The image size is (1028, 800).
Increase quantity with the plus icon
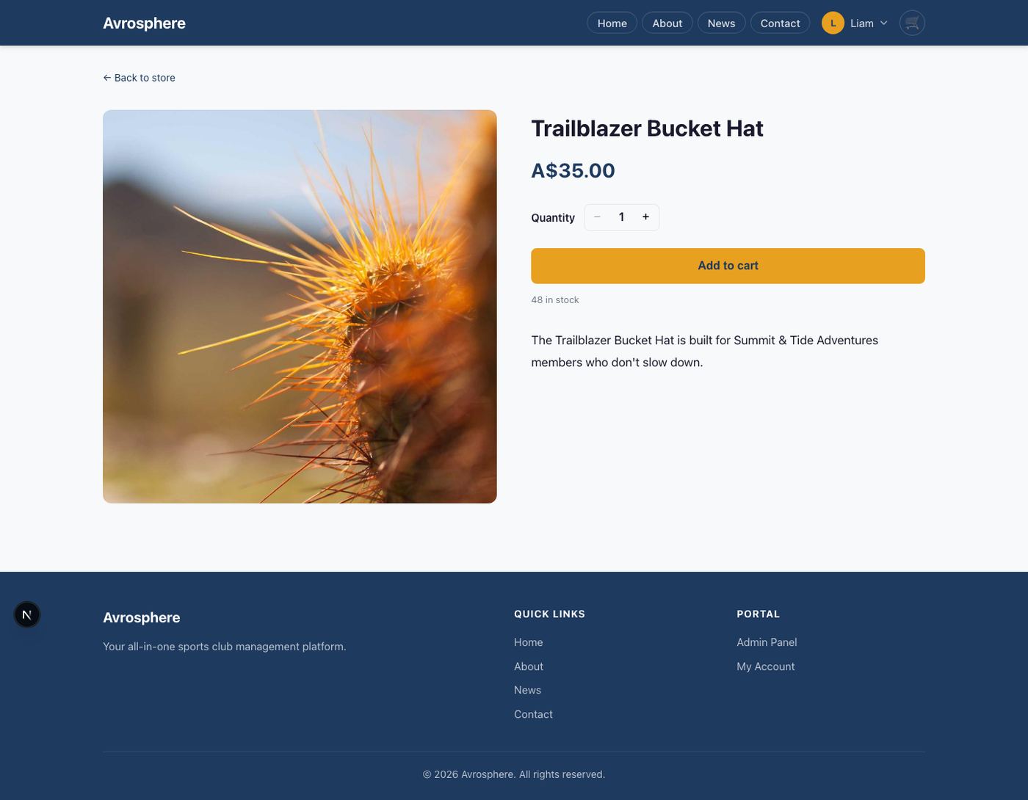[x=645, y=217]
